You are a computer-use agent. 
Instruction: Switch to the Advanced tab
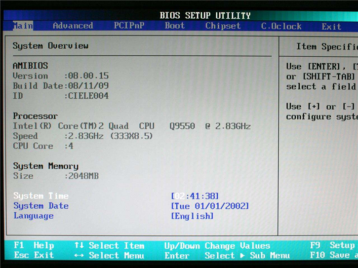pyautogui.click(x=73, y=26)
